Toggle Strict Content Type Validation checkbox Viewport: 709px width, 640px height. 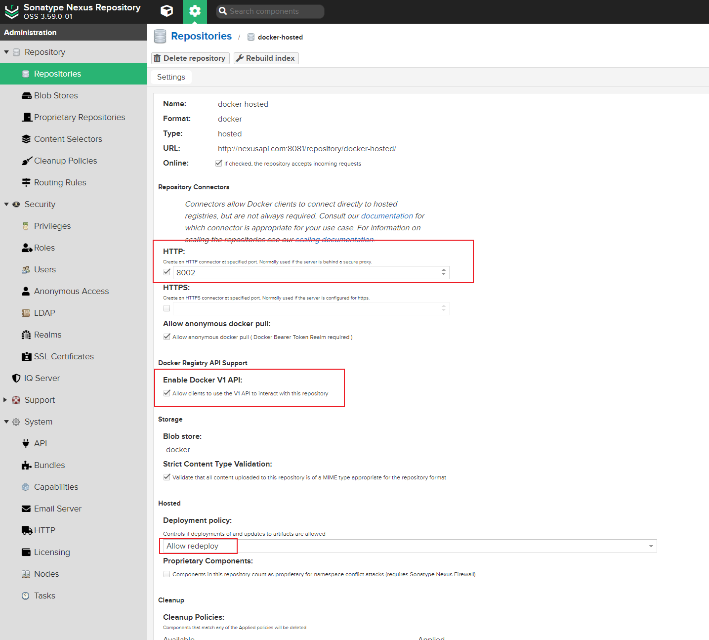click(x=167, y=477)
